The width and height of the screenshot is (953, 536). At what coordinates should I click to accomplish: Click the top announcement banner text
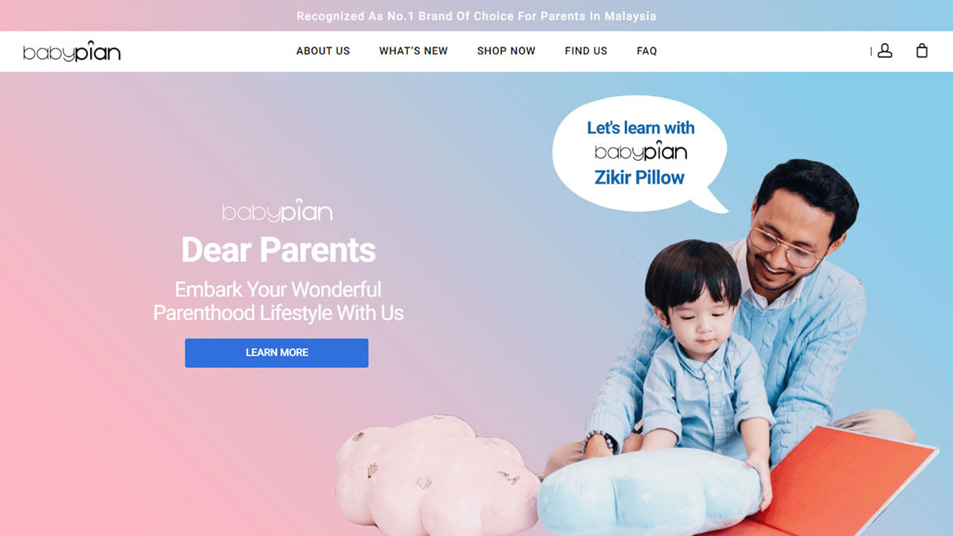(x=476, y=16)
